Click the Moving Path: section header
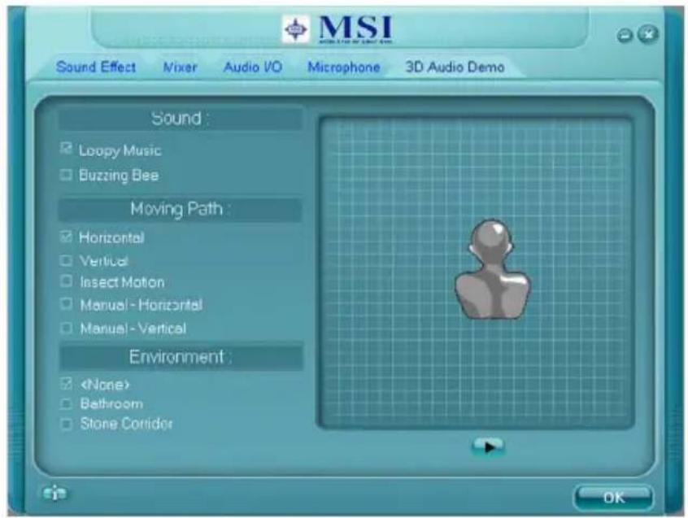The image size is (688, 518). (x=181, y=209)
